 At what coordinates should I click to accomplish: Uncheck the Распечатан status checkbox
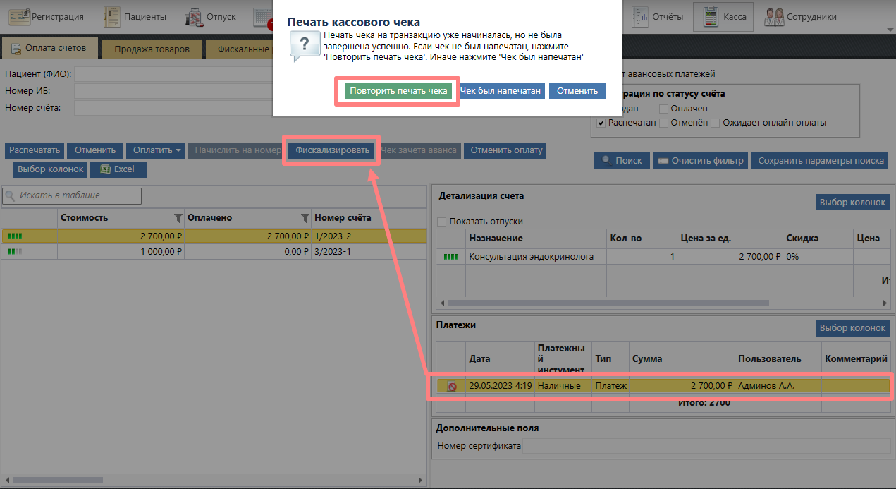(x=601, y=123)
